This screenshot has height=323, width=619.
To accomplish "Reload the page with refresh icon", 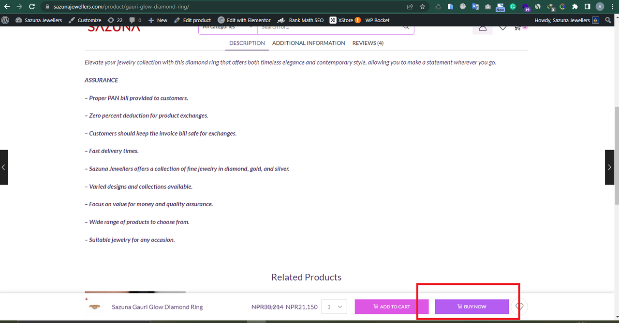I will pyautogui.click(x=32, y=7).
